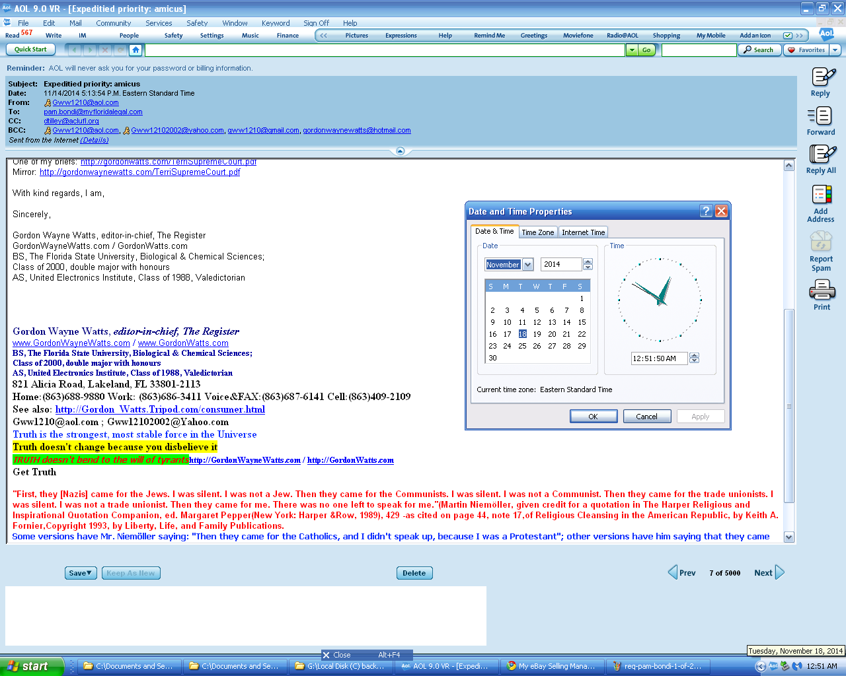Click the stop loading X icon
Screen dimensions: 846x676
click(105, 50)
